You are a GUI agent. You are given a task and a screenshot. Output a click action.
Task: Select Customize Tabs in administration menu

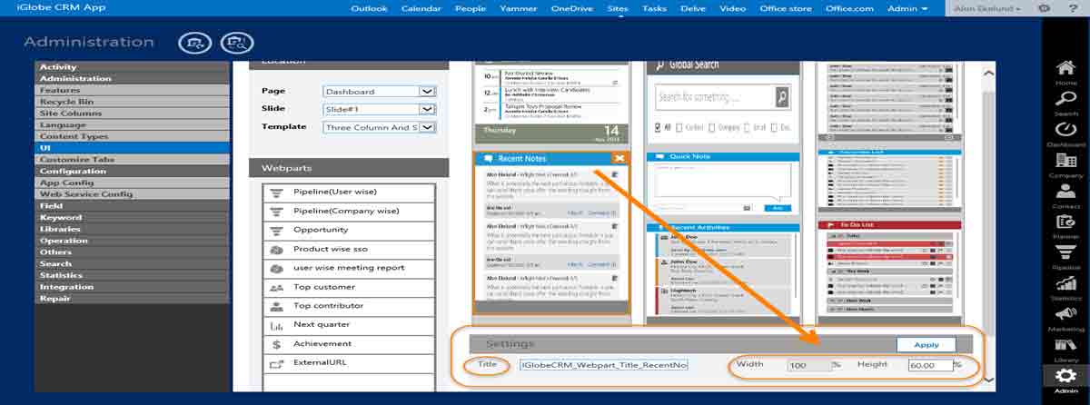[133, 160]
